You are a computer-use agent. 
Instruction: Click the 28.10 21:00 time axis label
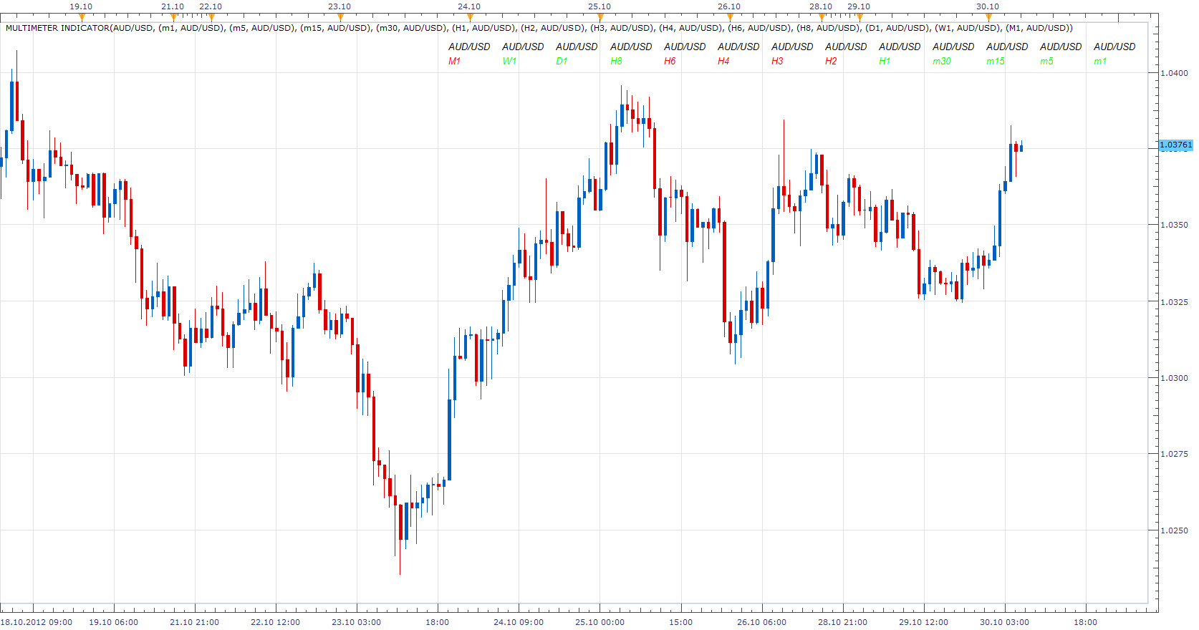[x=843, y=622]
